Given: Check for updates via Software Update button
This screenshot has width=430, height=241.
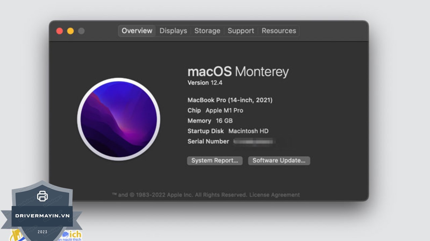Looking at the screenshot, I should pos(279,161).
